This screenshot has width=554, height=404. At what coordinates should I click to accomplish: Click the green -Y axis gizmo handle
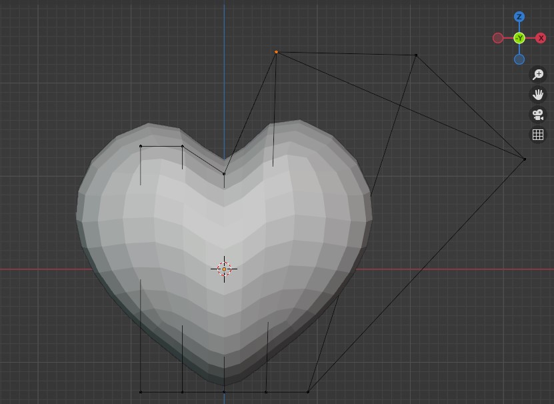coord(519,38)
